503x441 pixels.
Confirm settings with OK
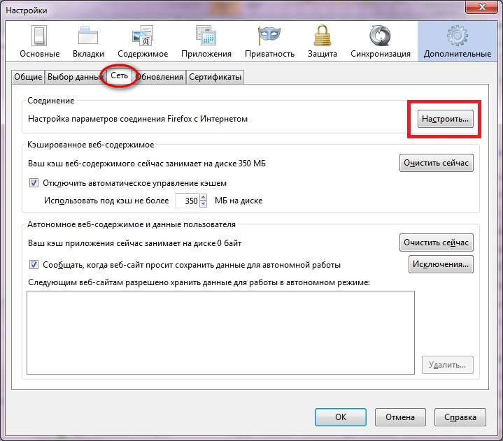[341, 417]
